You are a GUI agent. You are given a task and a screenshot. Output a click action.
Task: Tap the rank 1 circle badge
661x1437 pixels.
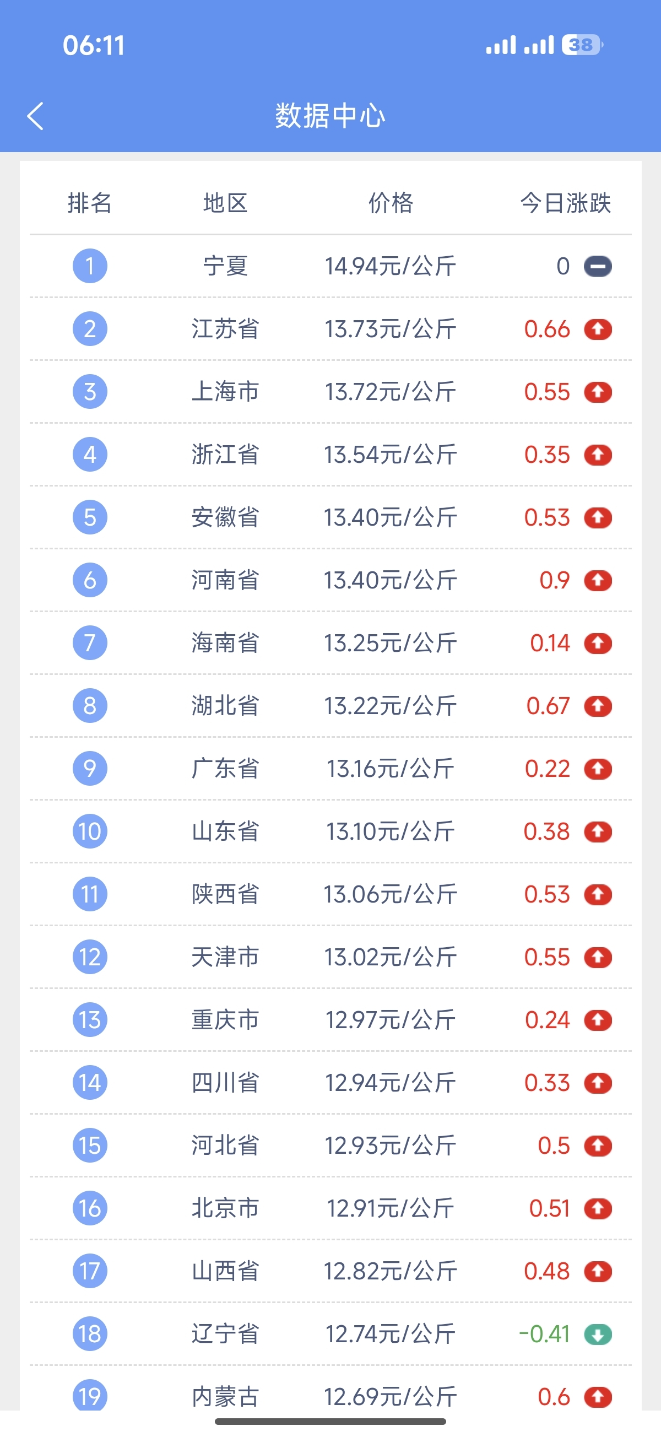[x=90, y=266]
